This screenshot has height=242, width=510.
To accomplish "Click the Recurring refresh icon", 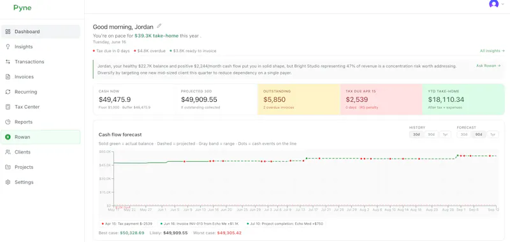I will pyautogui.click(x=8, y=92).
